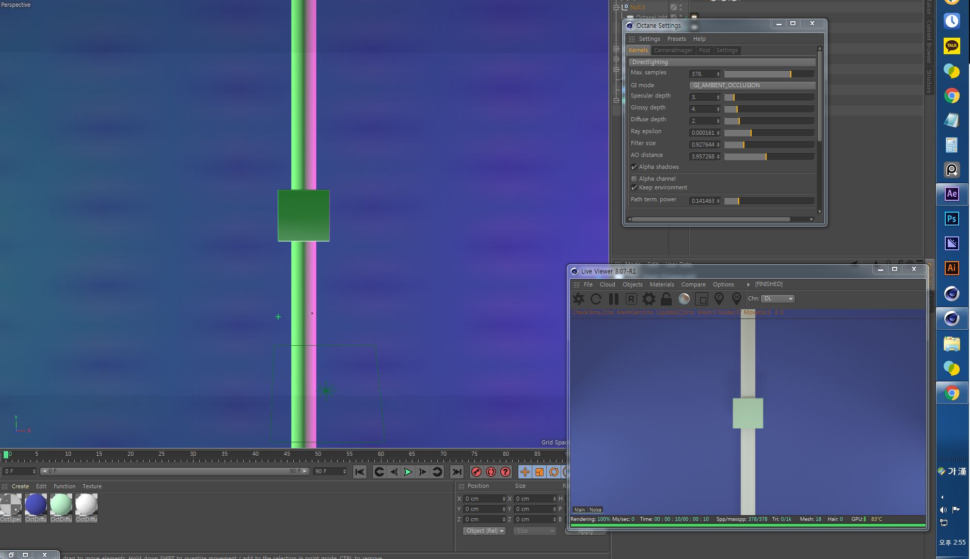The height and width of the screenshot is (559, 970).
Task: Pause the Live Viewer rendering
Action: (x=614, y=299)
